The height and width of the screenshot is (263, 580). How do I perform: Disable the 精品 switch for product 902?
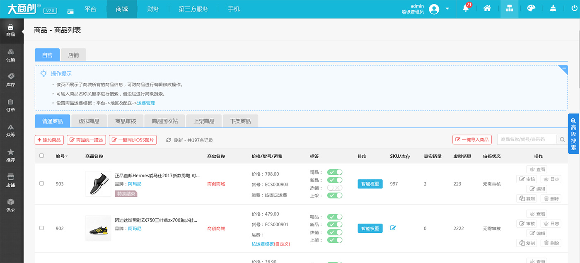click(334, 217)
